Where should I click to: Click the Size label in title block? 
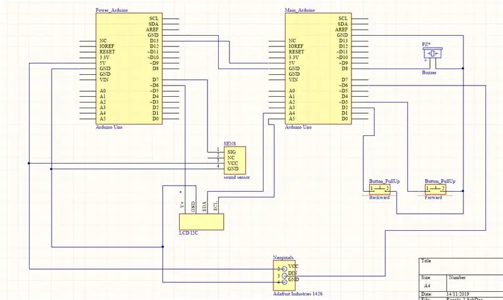tap(426, 277)
